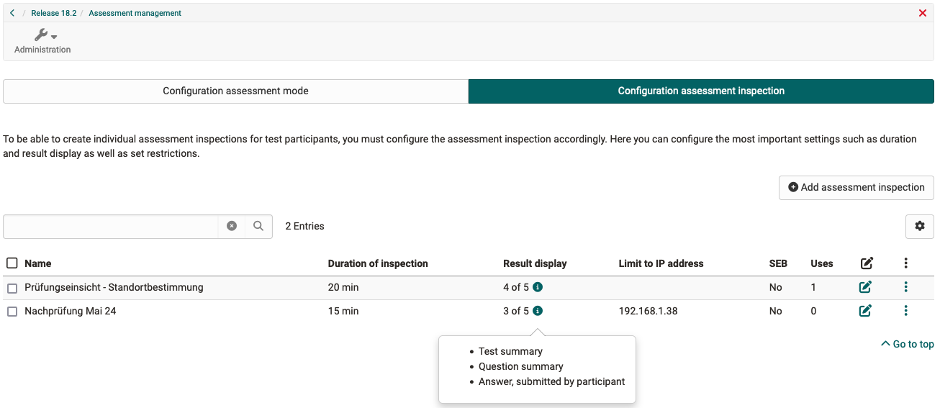940x408 pixels.
Task: Open more actions for Prüfungseinsicht row
Action: coord(905,287)
